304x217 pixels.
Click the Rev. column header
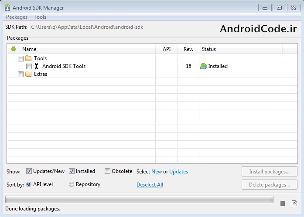click(188, 49)
